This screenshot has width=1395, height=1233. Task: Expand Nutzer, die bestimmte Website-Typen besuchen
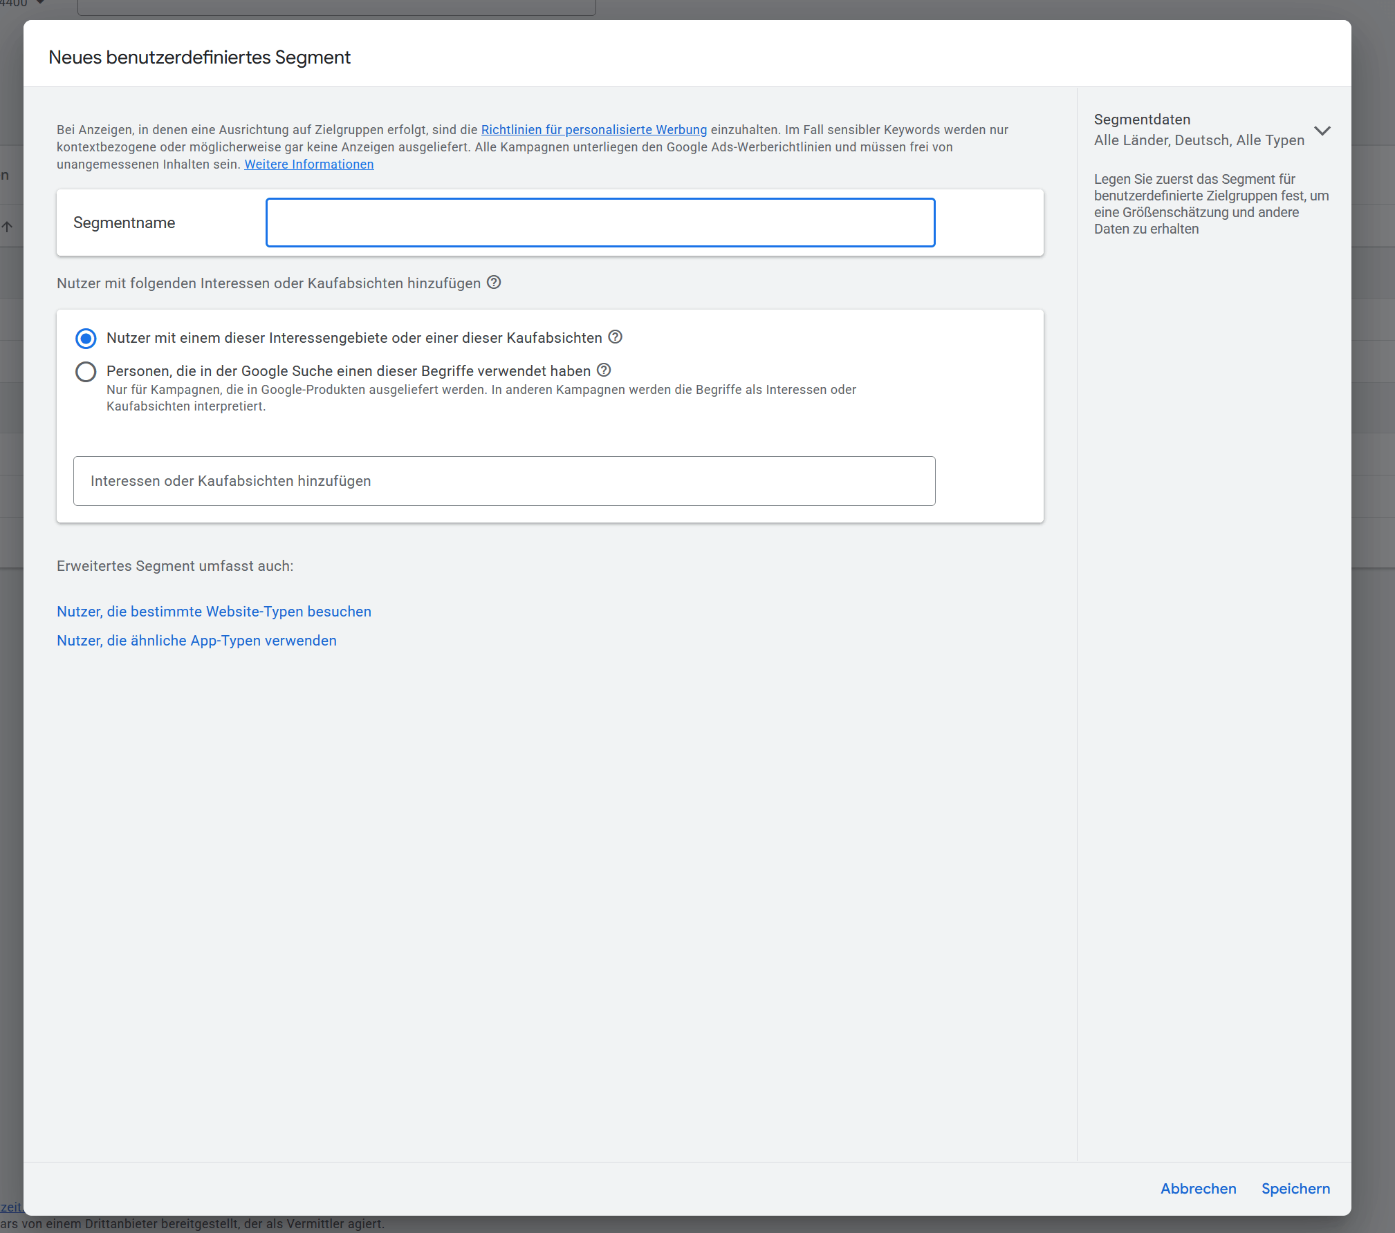214,612
